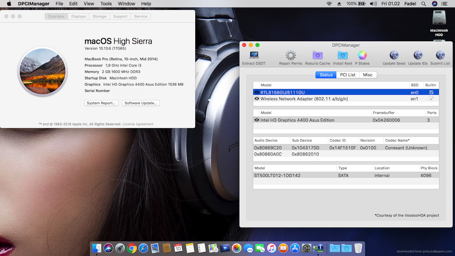The image size is (455, 256).
Task: Open Reminders from the dock
Action: click(x=201, y=248)
